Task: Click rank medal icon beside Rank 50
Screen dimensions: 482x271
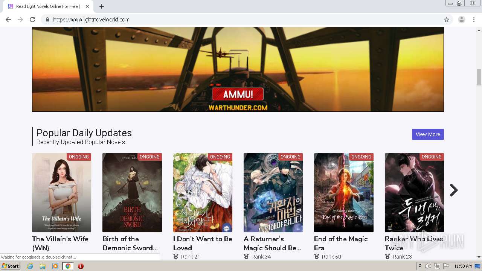Action: [x=317, y=257]
